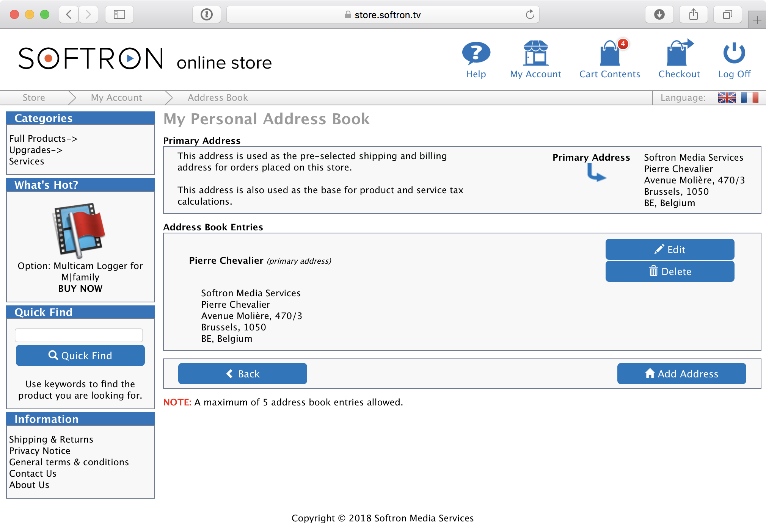Screen dimensions: 766x532
Task: Click the Multicam Logger product image
Action: 79,230
